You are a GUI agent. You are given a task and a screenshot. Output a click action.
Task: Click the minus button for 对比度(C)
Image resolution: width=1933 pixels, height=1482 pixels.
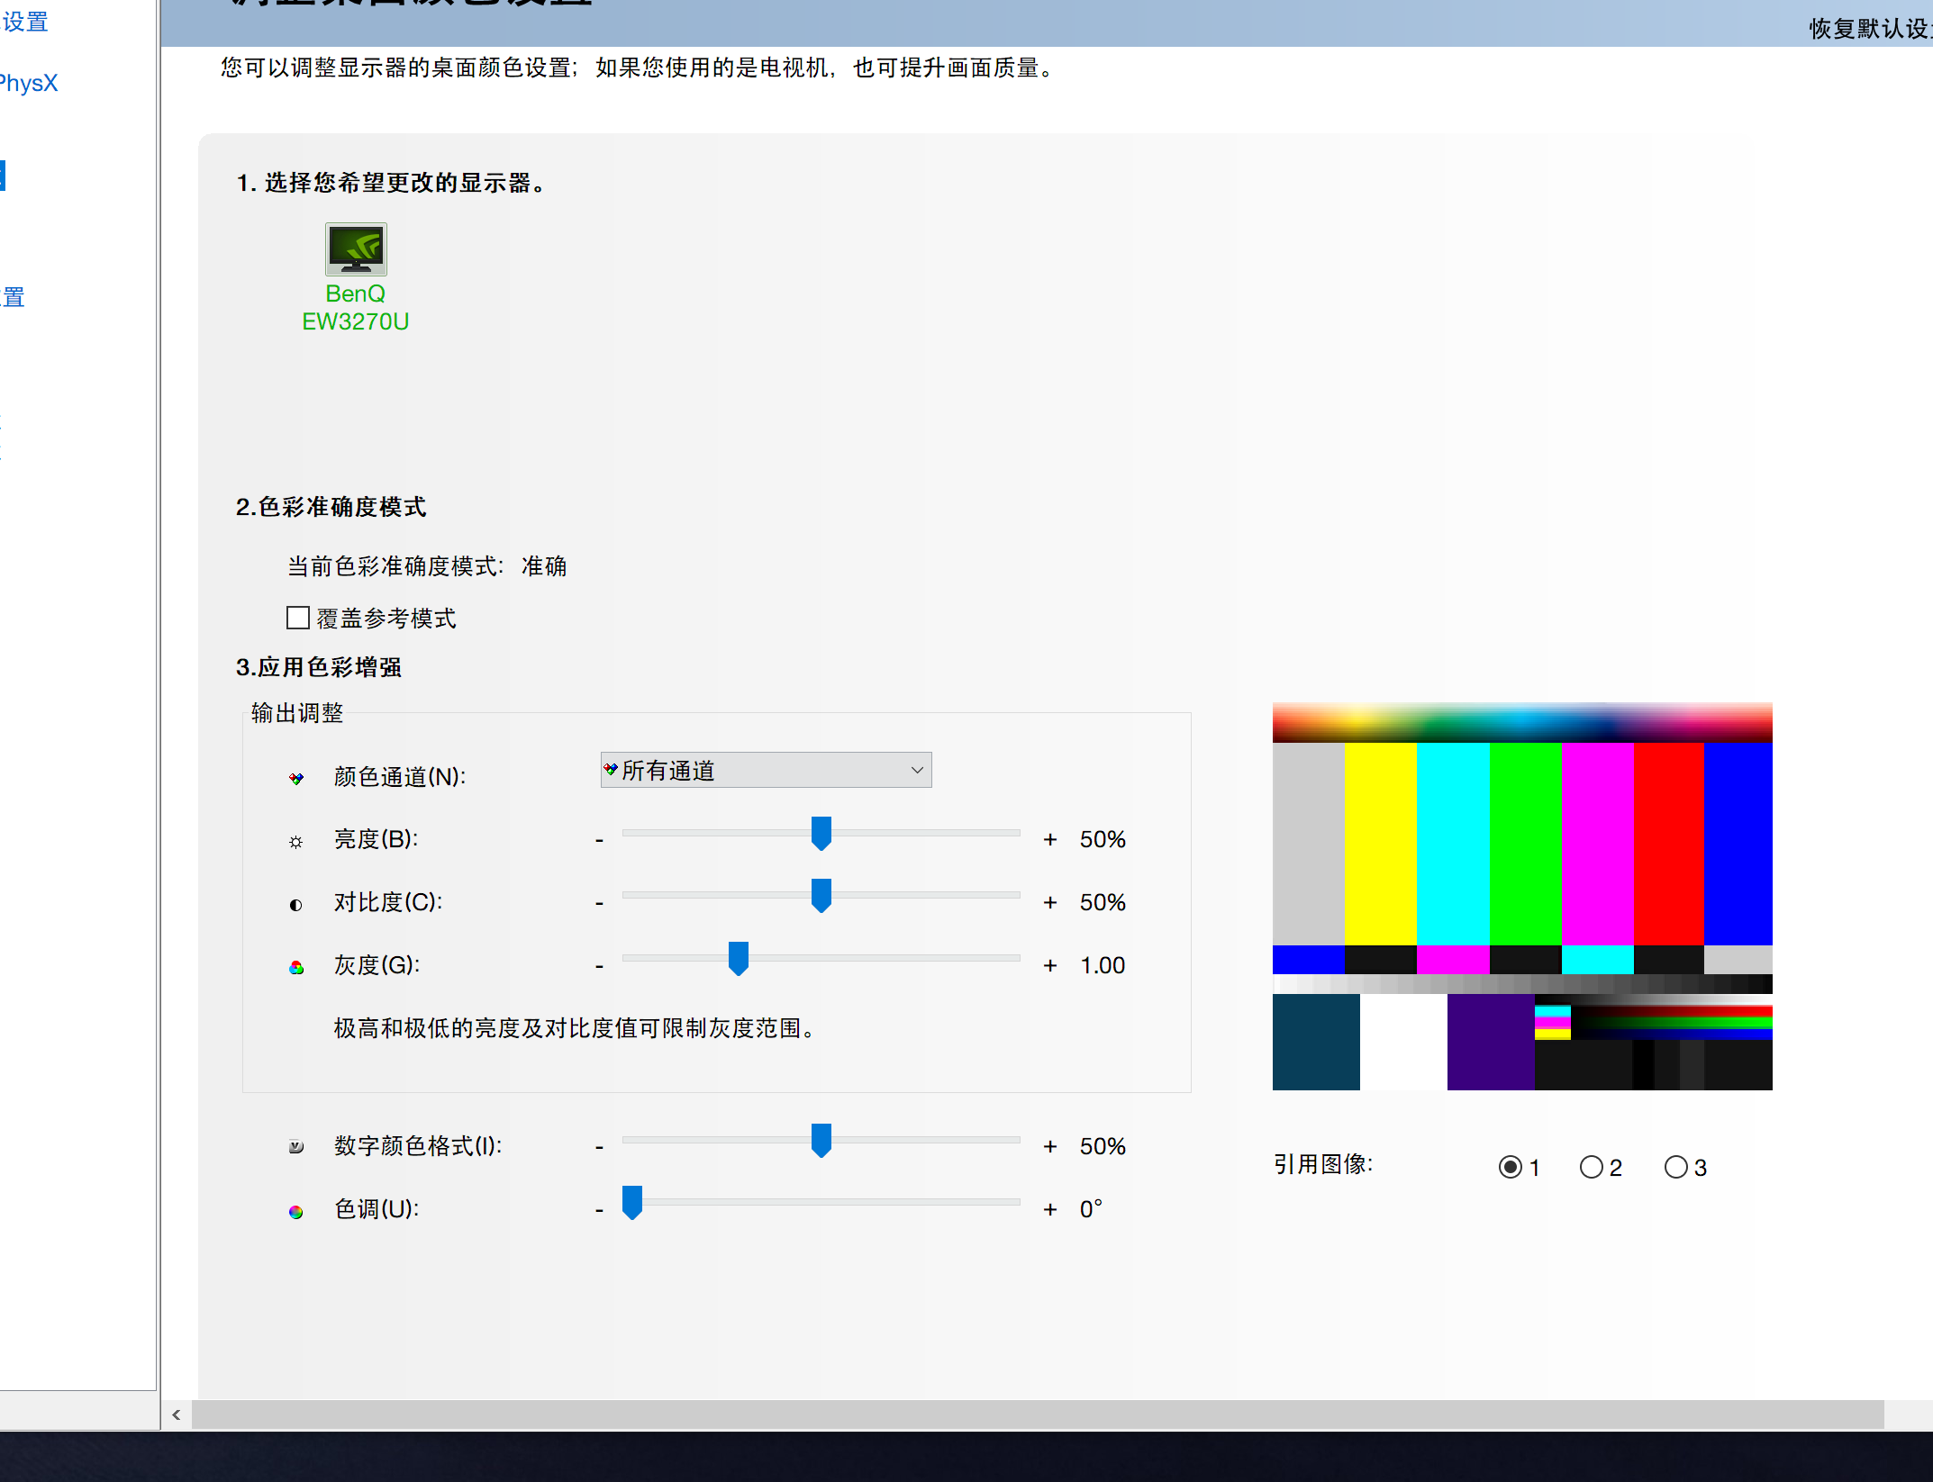(x=599, y=903)
